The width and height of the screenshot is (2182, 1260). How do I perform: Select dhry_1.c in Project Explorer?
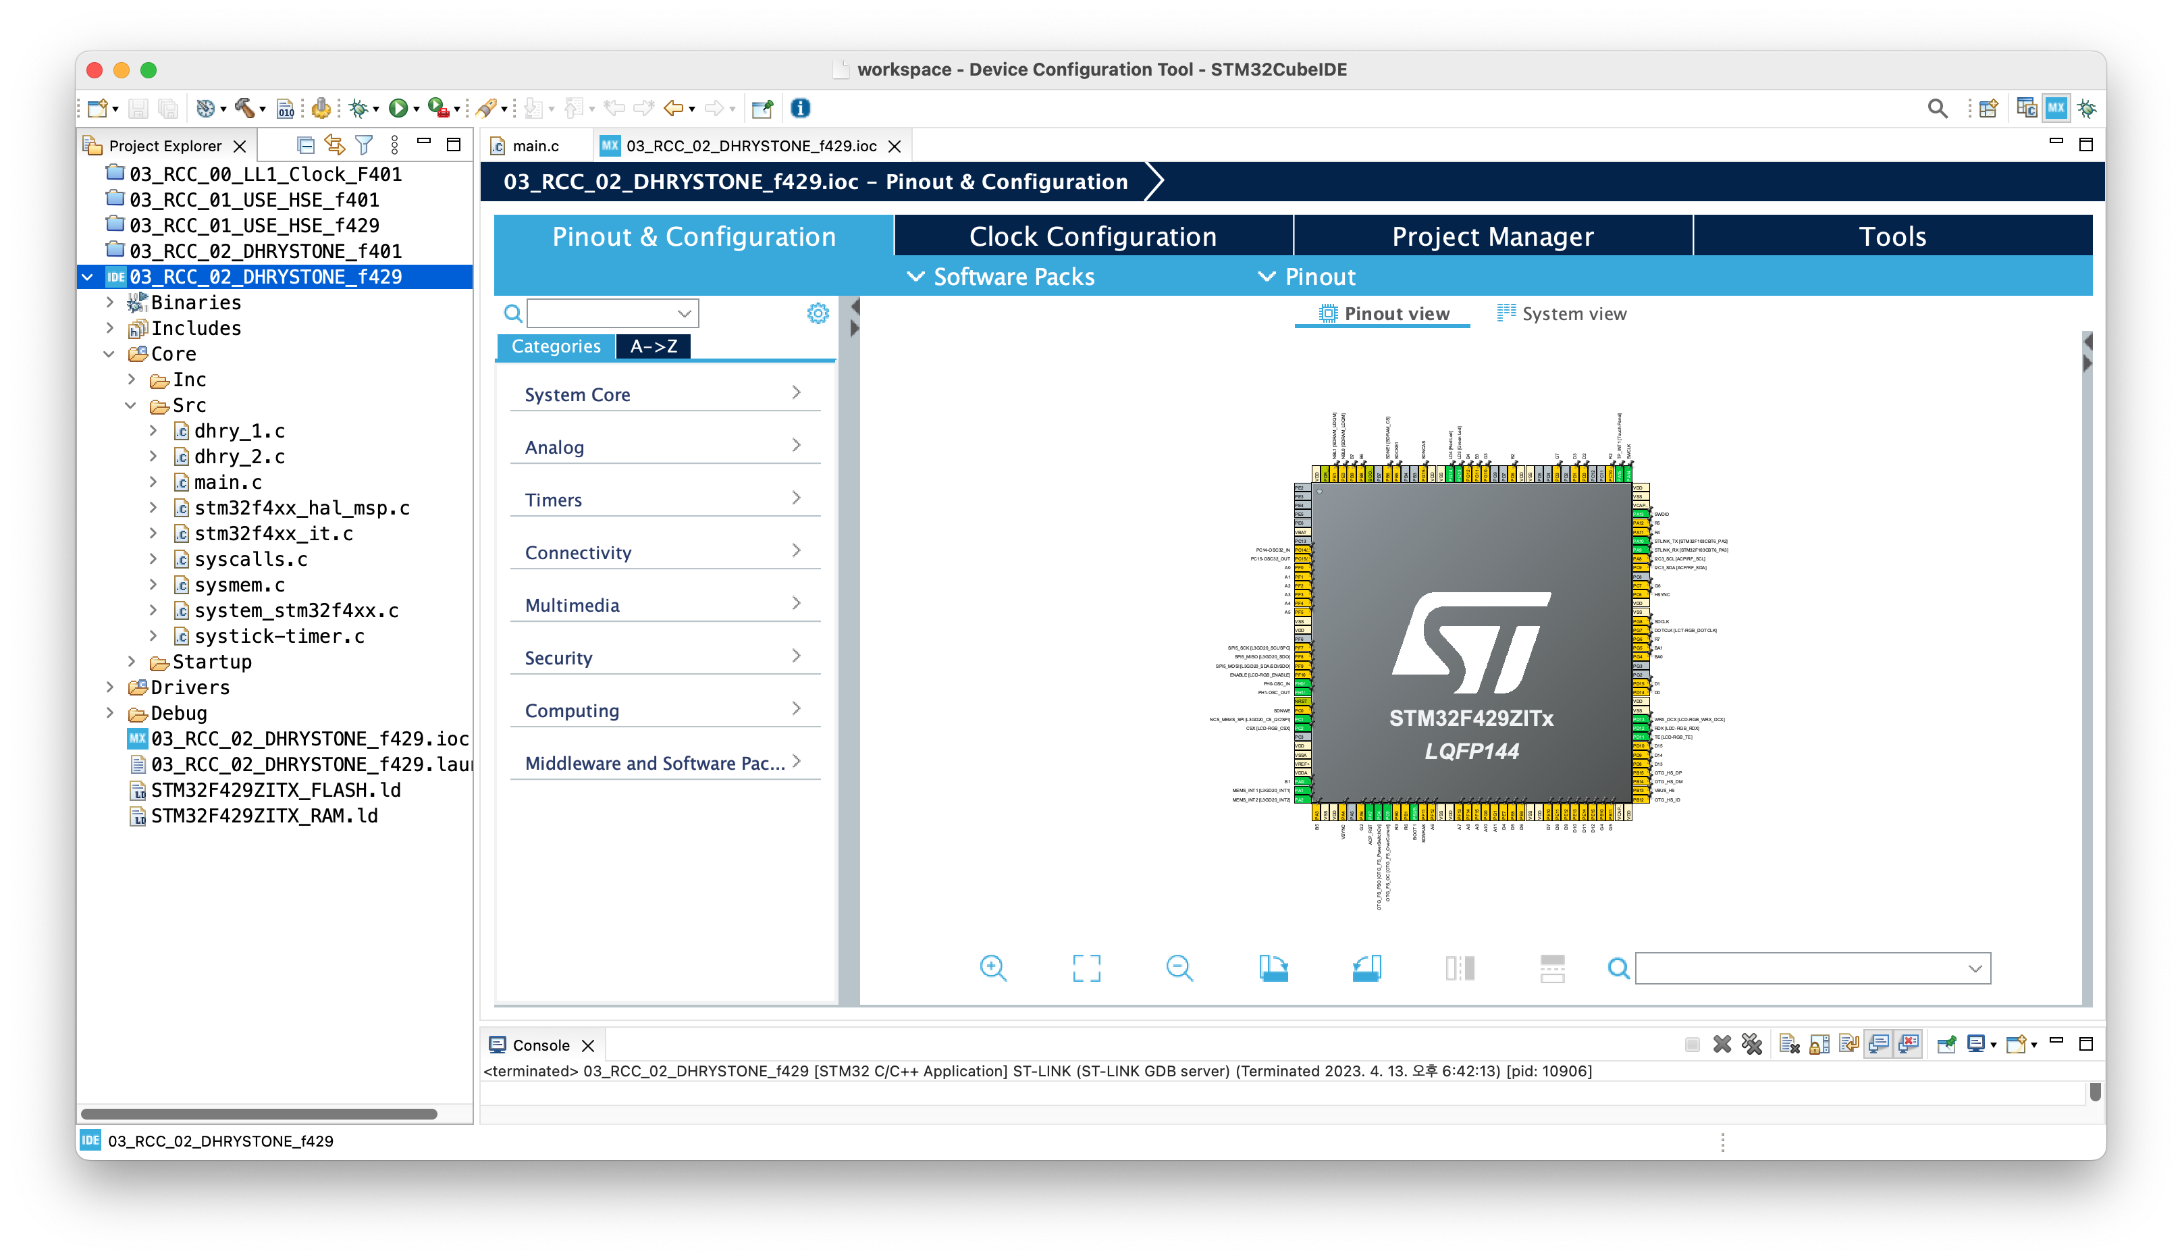click(240, 431)
